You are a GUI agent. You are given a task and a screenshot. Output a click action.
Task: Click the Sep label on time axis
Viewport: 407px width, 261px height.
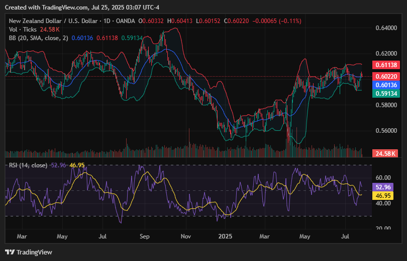coord(145,236)
